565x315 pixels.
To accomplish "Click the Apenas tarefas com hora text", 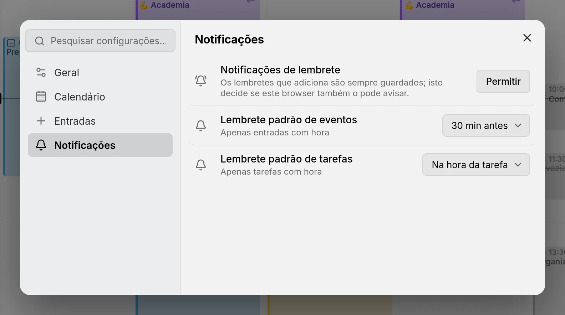I will [271, 172].
